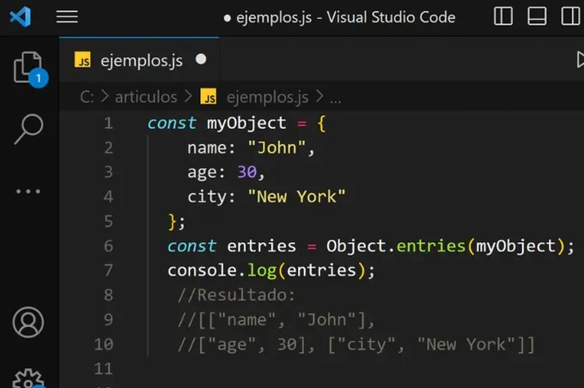Toggle the primary side bar layout icon
The height and width of the screenshot is (388, 584).
pos(503,16)
